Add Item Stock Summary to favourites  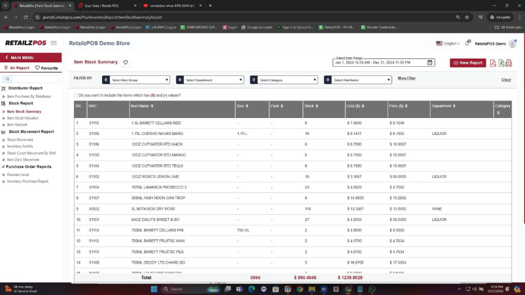point(126,63)
